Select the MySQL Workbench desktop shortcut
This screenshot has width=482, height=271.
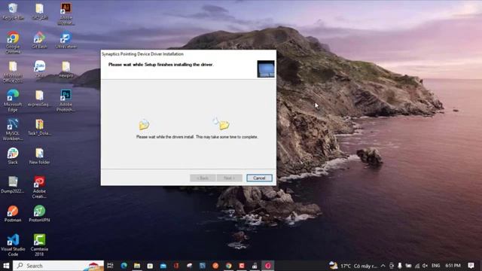coord(13,129)
